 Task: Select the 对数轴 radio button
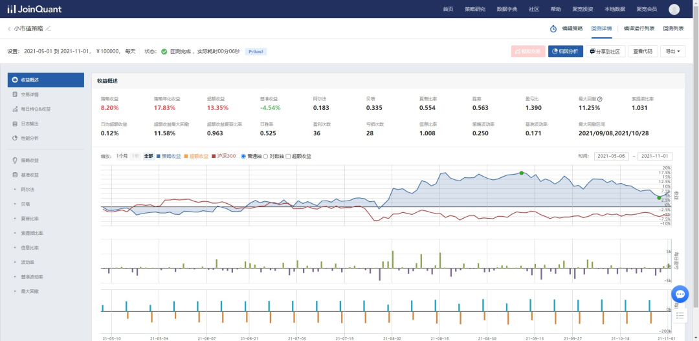coord(265,156)
